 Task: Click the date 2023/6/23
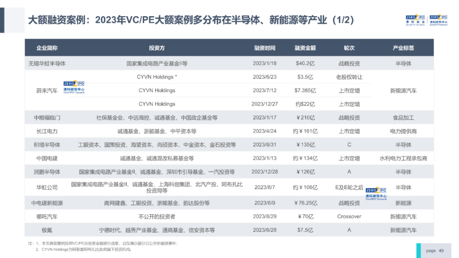pyautogui.click(x=265, y=77)
